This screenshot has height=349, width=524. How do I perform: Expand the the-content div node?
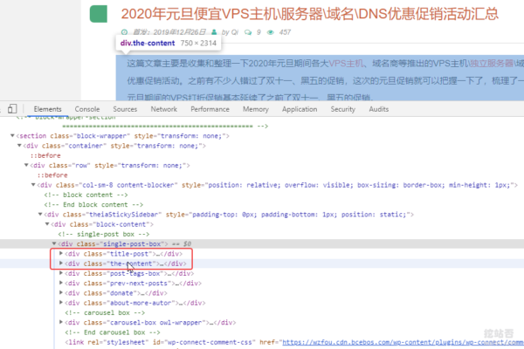[x=61, y=263]
